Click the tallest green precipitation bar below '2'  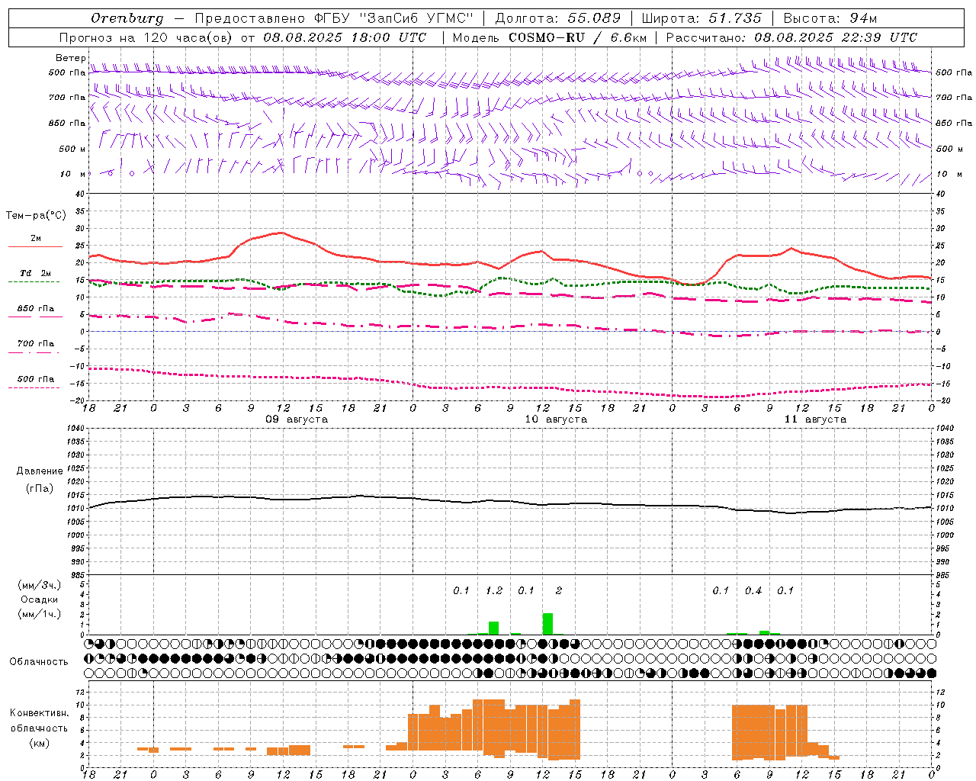click(547, 624)
